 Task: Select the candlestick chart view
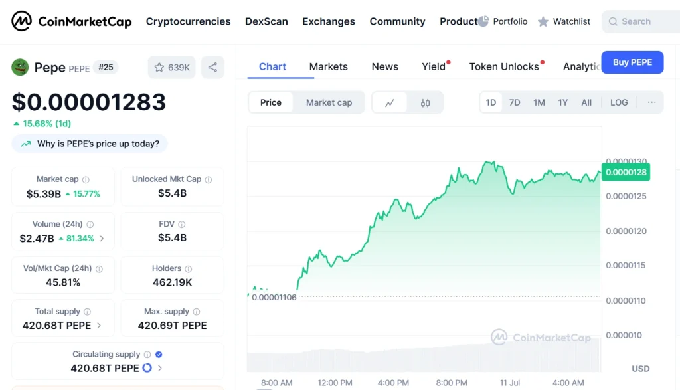point(425,102)
